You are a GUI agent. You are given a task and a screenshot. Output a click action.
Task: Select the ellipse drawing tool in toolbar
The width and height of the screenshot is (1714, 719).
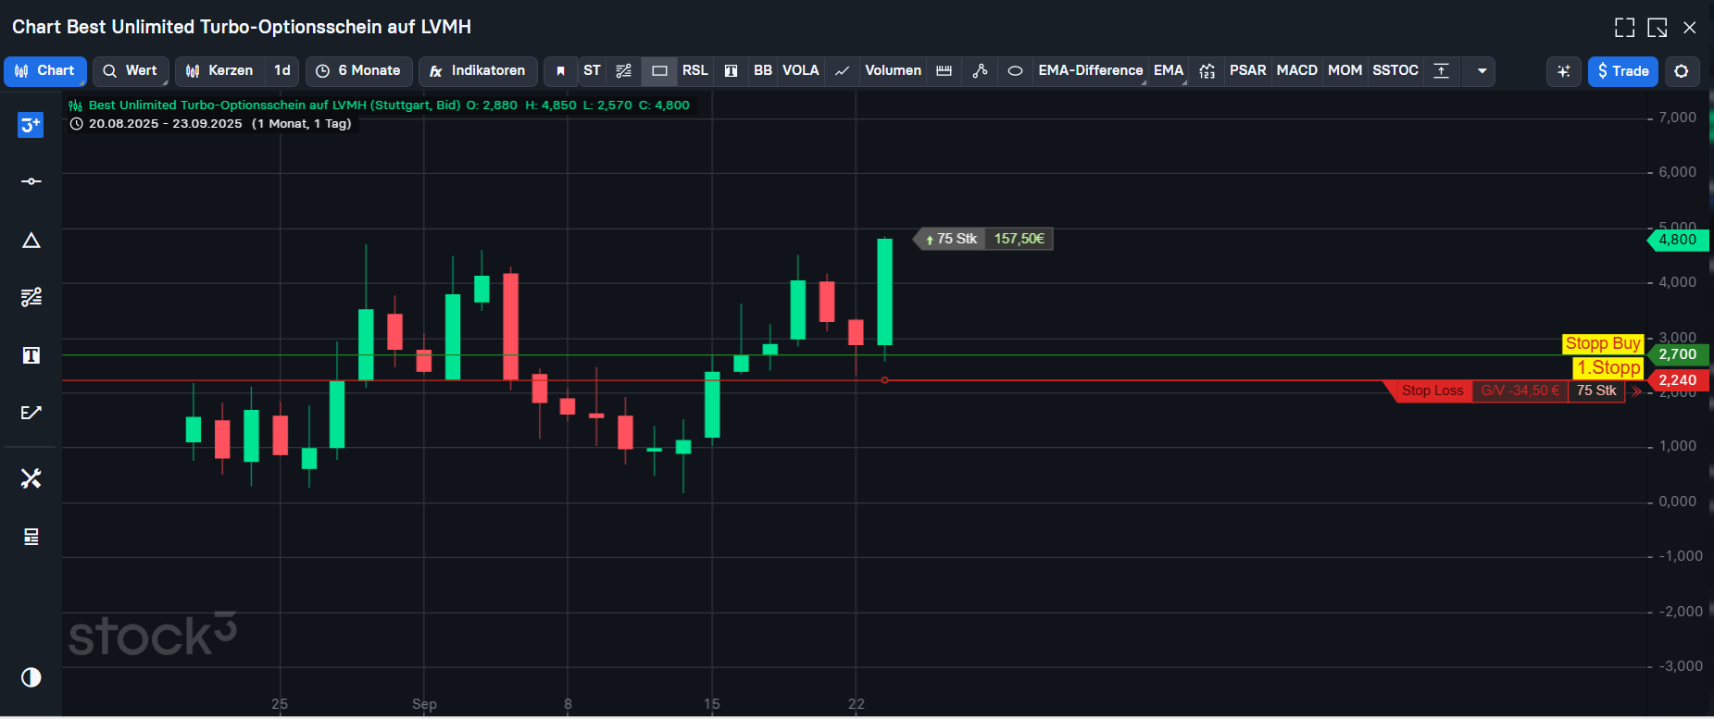click(x=1015, y=71)
